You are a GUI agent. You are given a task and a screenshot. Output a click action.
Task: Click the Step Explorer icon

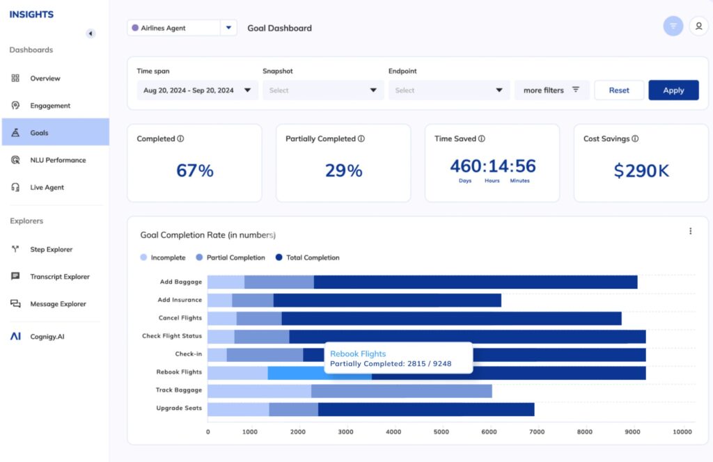coord(15,249)
